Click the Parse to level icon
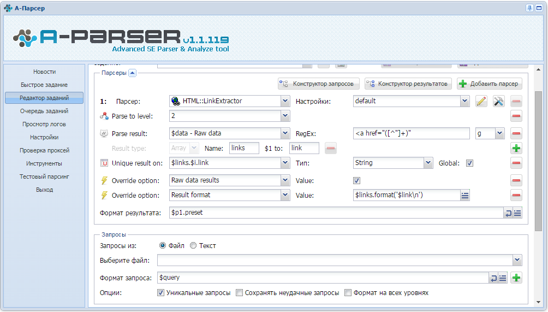The width and height of the screenshot is (548, 312). tap(104, 116)
